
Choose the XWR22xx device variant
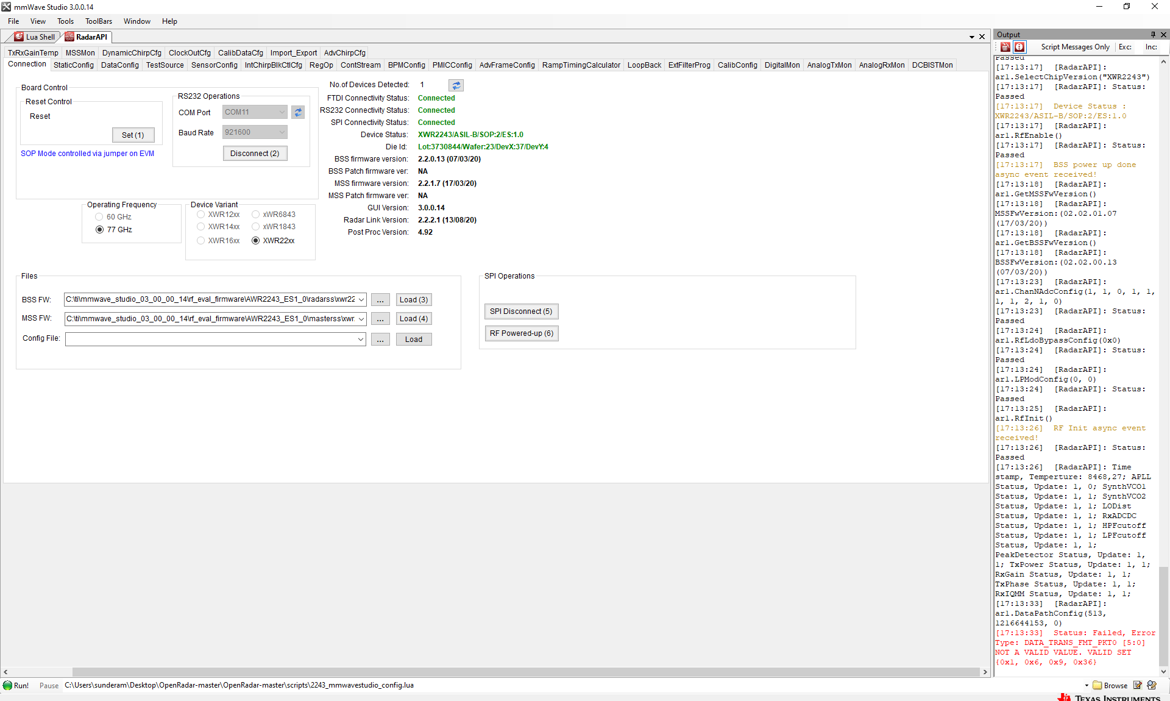pyautogui.click(x=273, y=241)
